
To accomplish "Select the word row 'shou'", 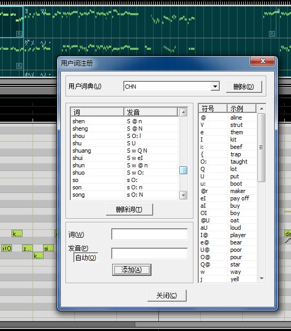I will [124, 136].
